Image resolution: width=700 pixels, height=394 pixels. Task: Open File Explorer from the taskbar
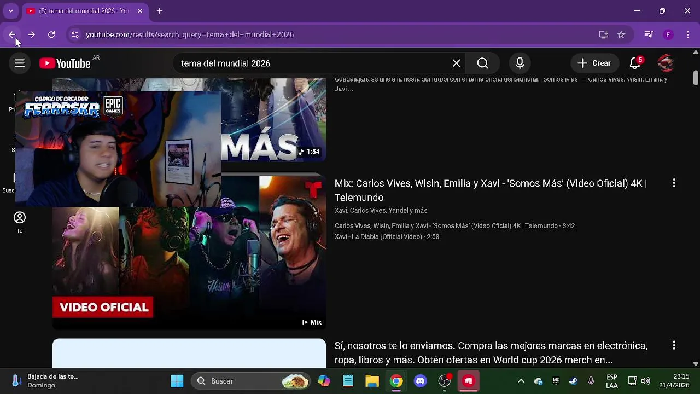tap(372, 381)
